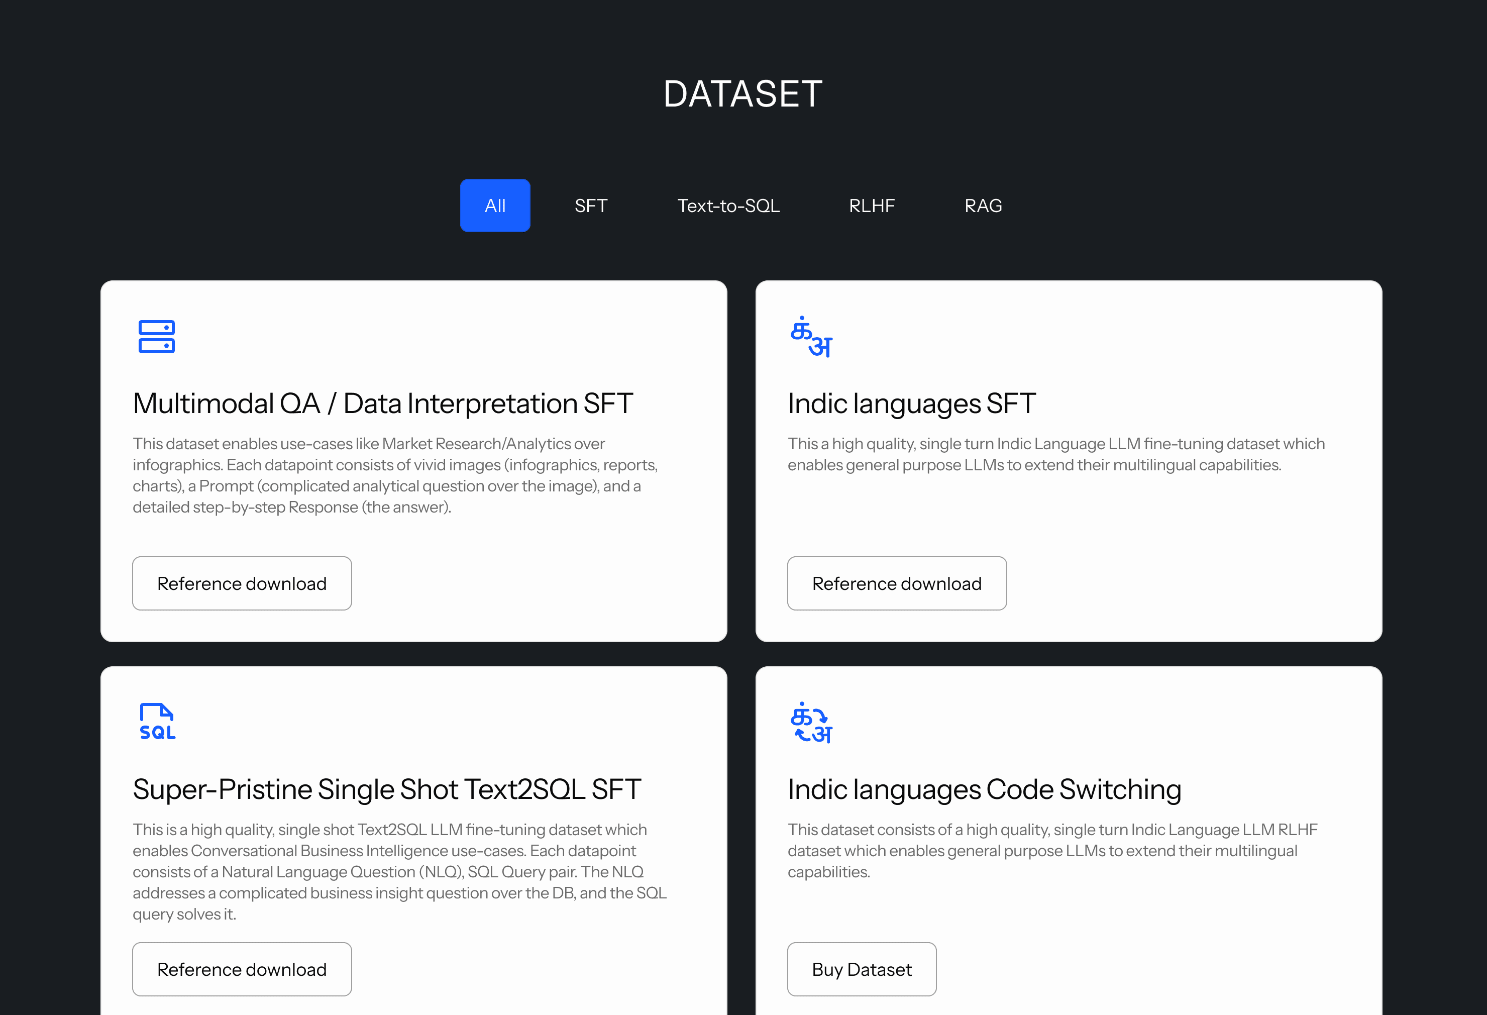Click the Code Switching dataset description text
The height and width of the screenshot is (1015, 1487).
tap(1052, 851)
